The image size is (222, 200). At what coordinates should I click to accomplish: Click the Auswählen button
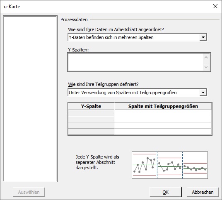[x=29, y=192]
